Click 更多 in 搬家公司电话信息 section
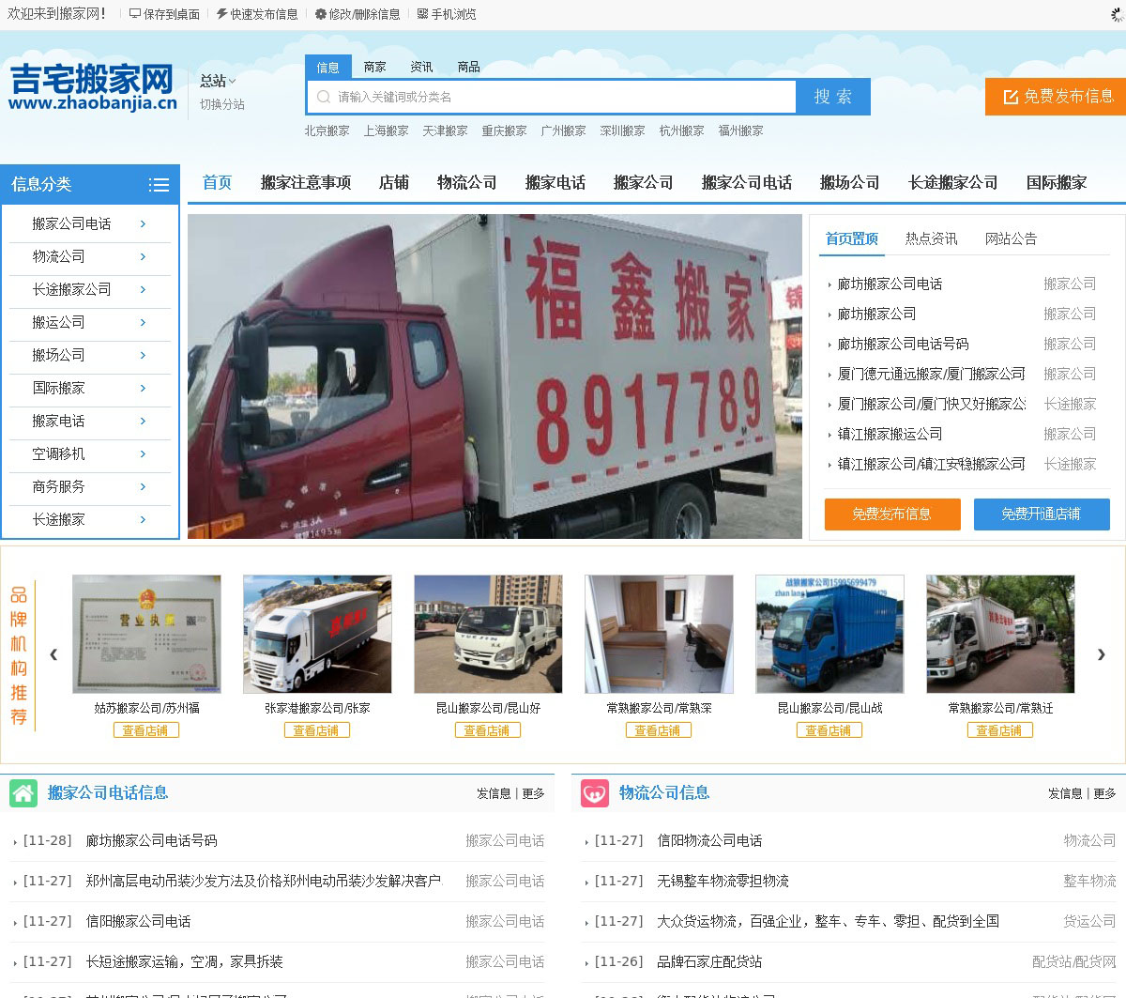 tap(533, 793)
